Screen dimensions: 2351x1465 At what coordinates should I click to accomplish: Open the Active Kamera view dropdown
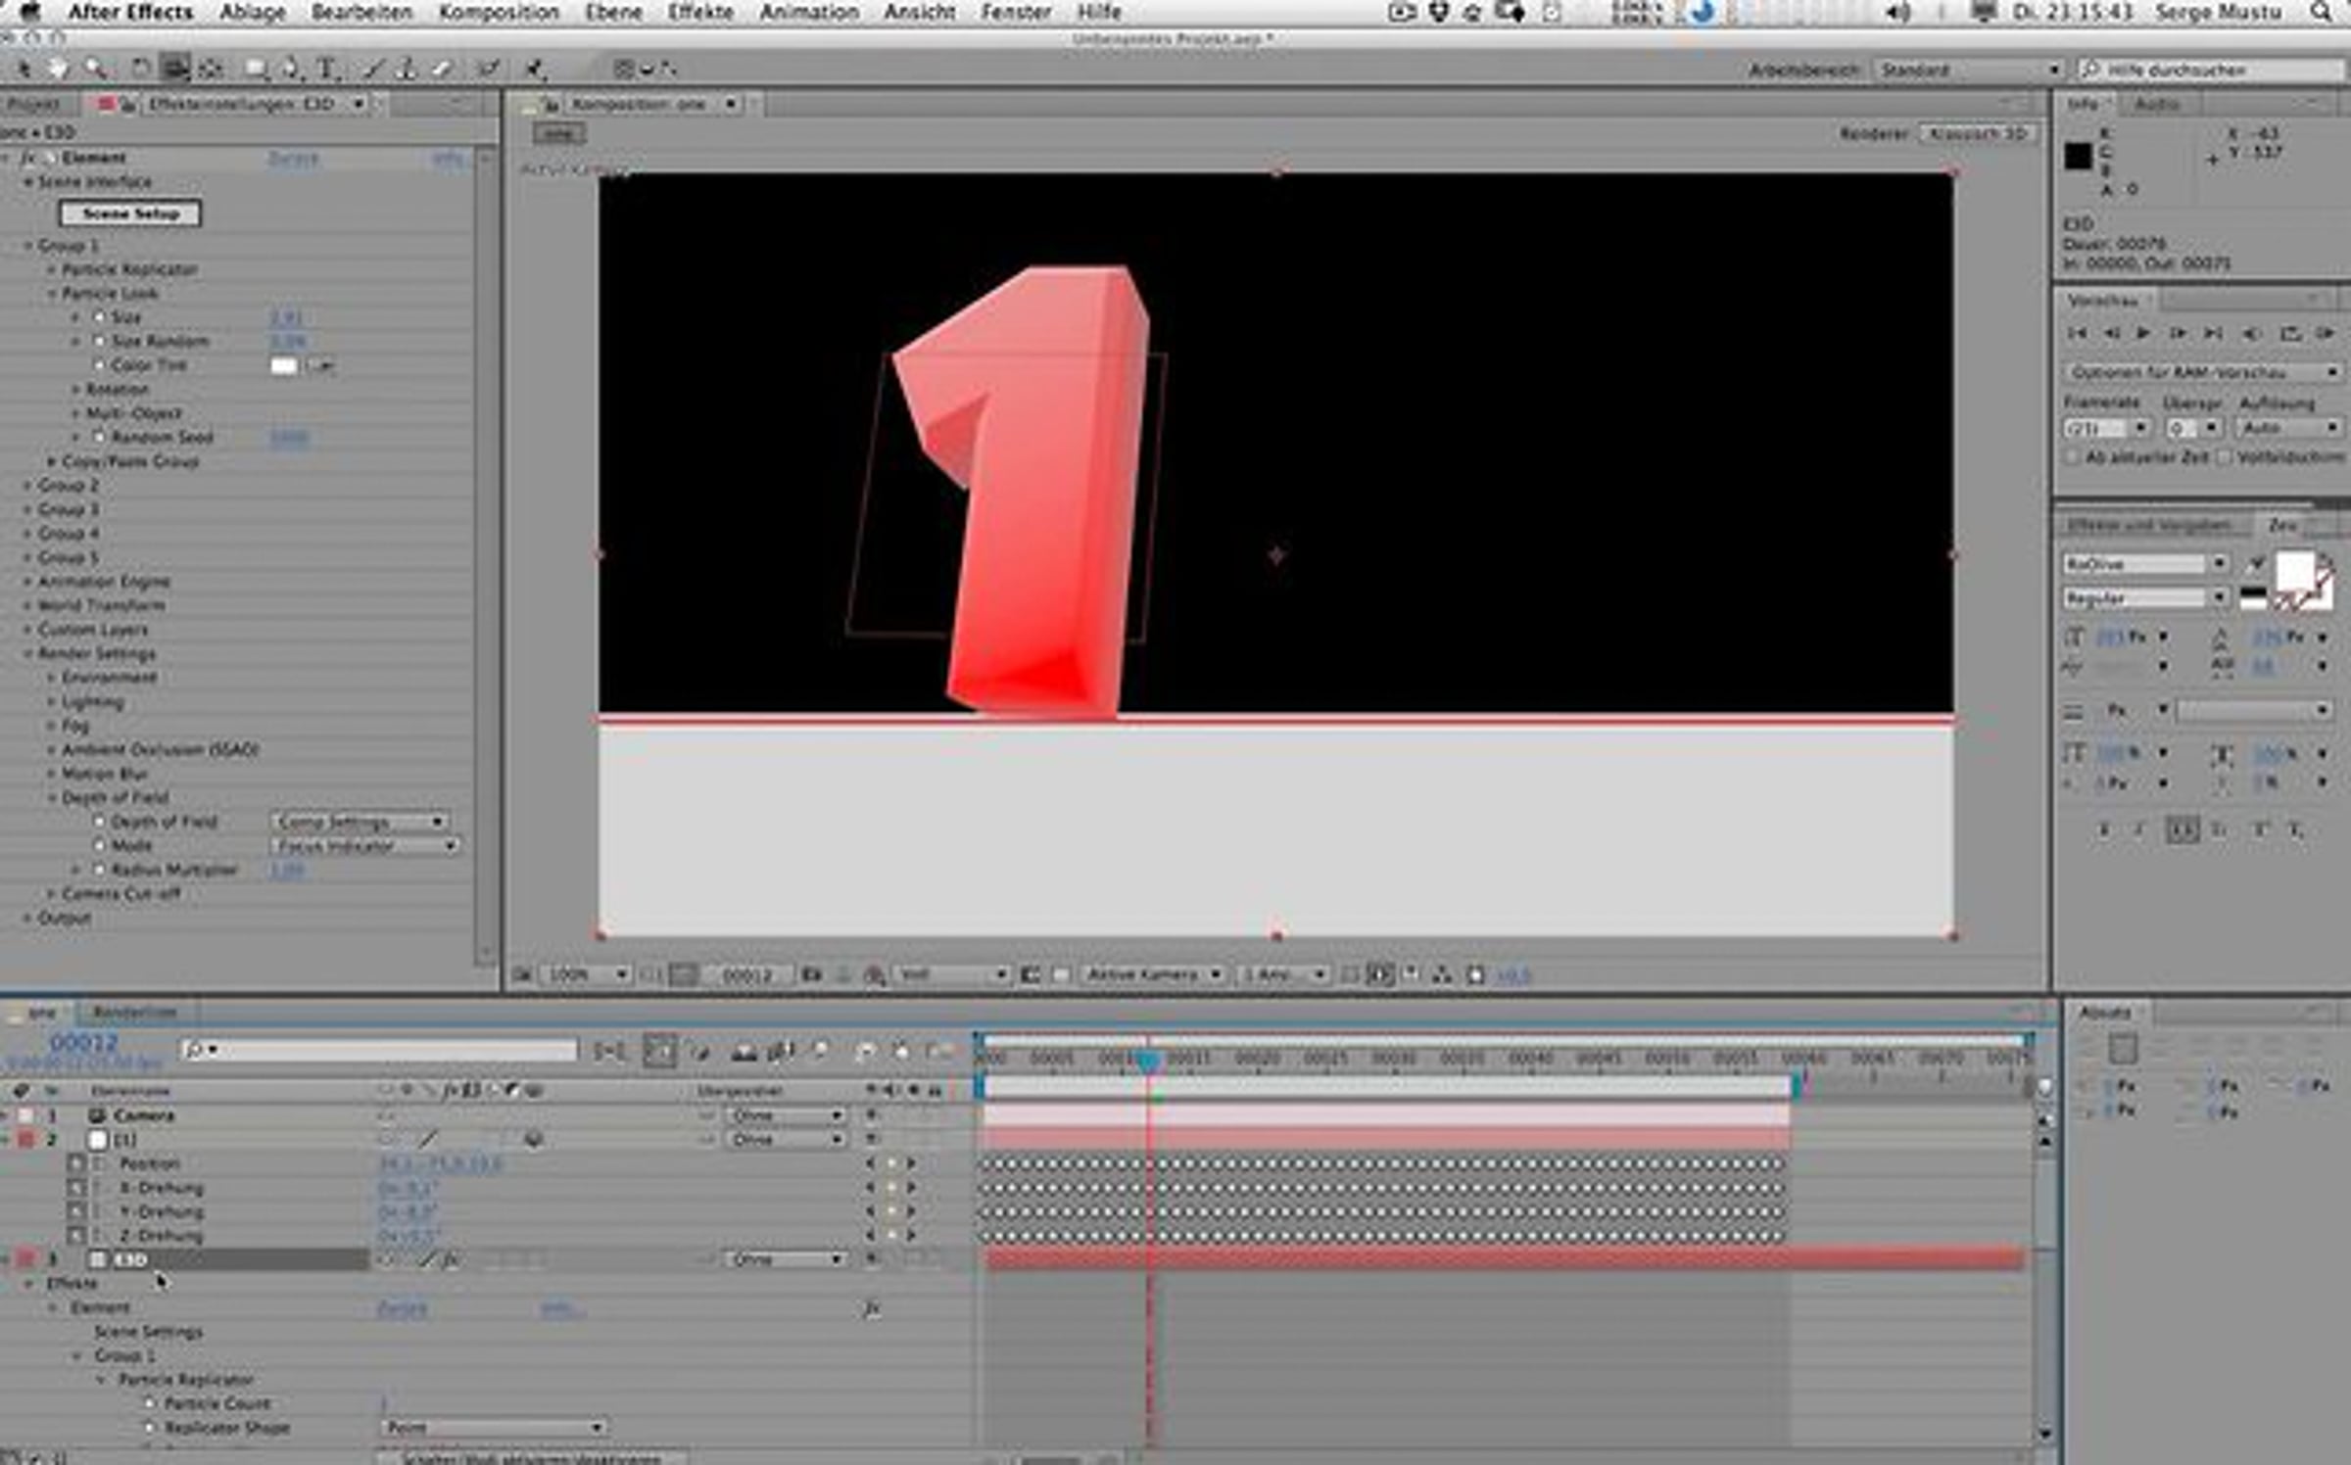tap(1153, 974)
